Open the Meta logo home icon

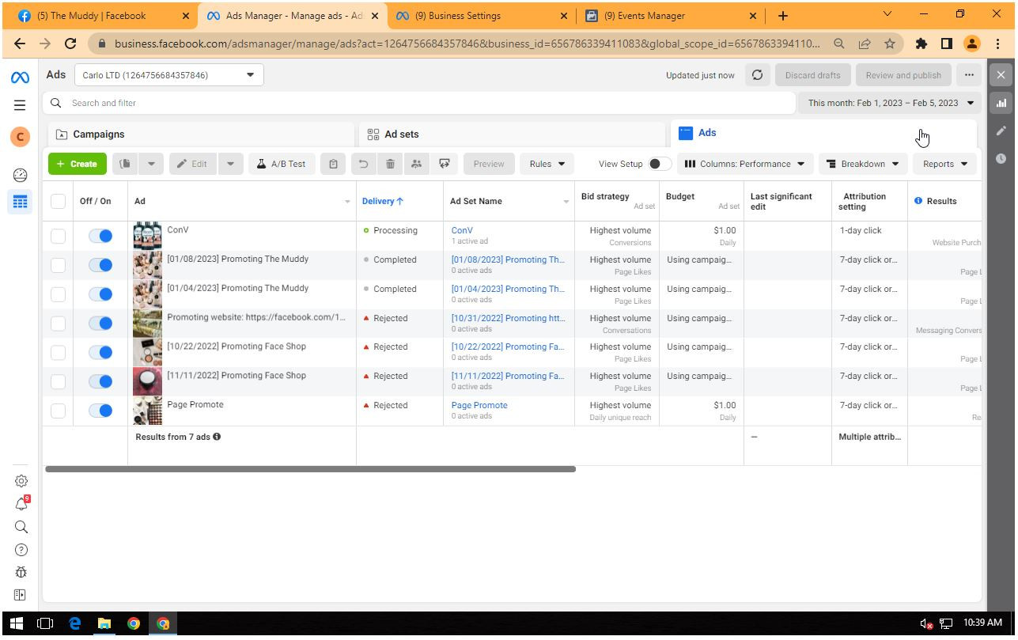(20, 77)
